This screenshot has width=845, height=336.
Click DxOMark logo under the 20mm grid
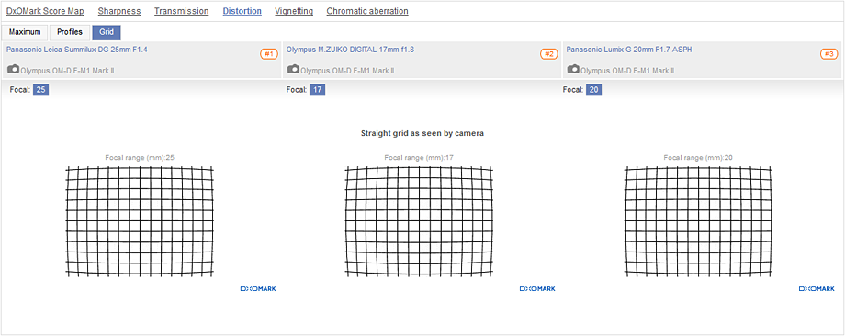point(817,289)
